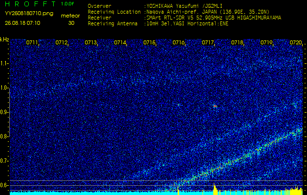The width and height of the screenshot is (307, 195).
Task: Click the 'Receiving Location' label
Action: (x=114, y=12)
